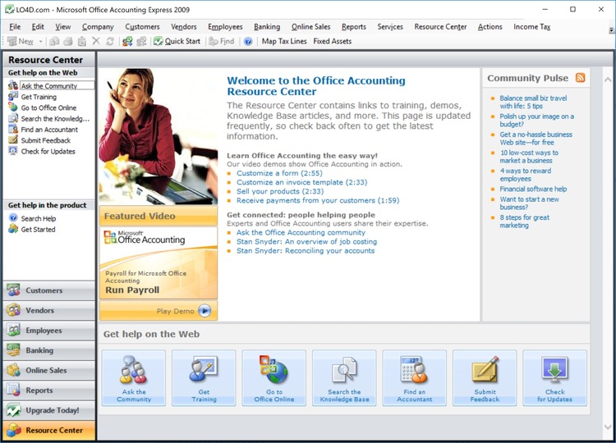The image size is (616, 443).
Task: Click the Play Demo round play button
Action: point(205,311)
